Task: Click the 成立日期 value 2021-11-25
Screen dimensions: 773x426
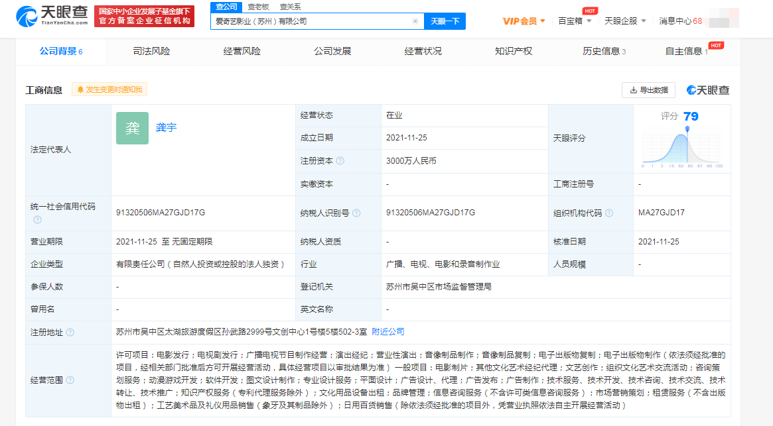Action: (407, 138)
